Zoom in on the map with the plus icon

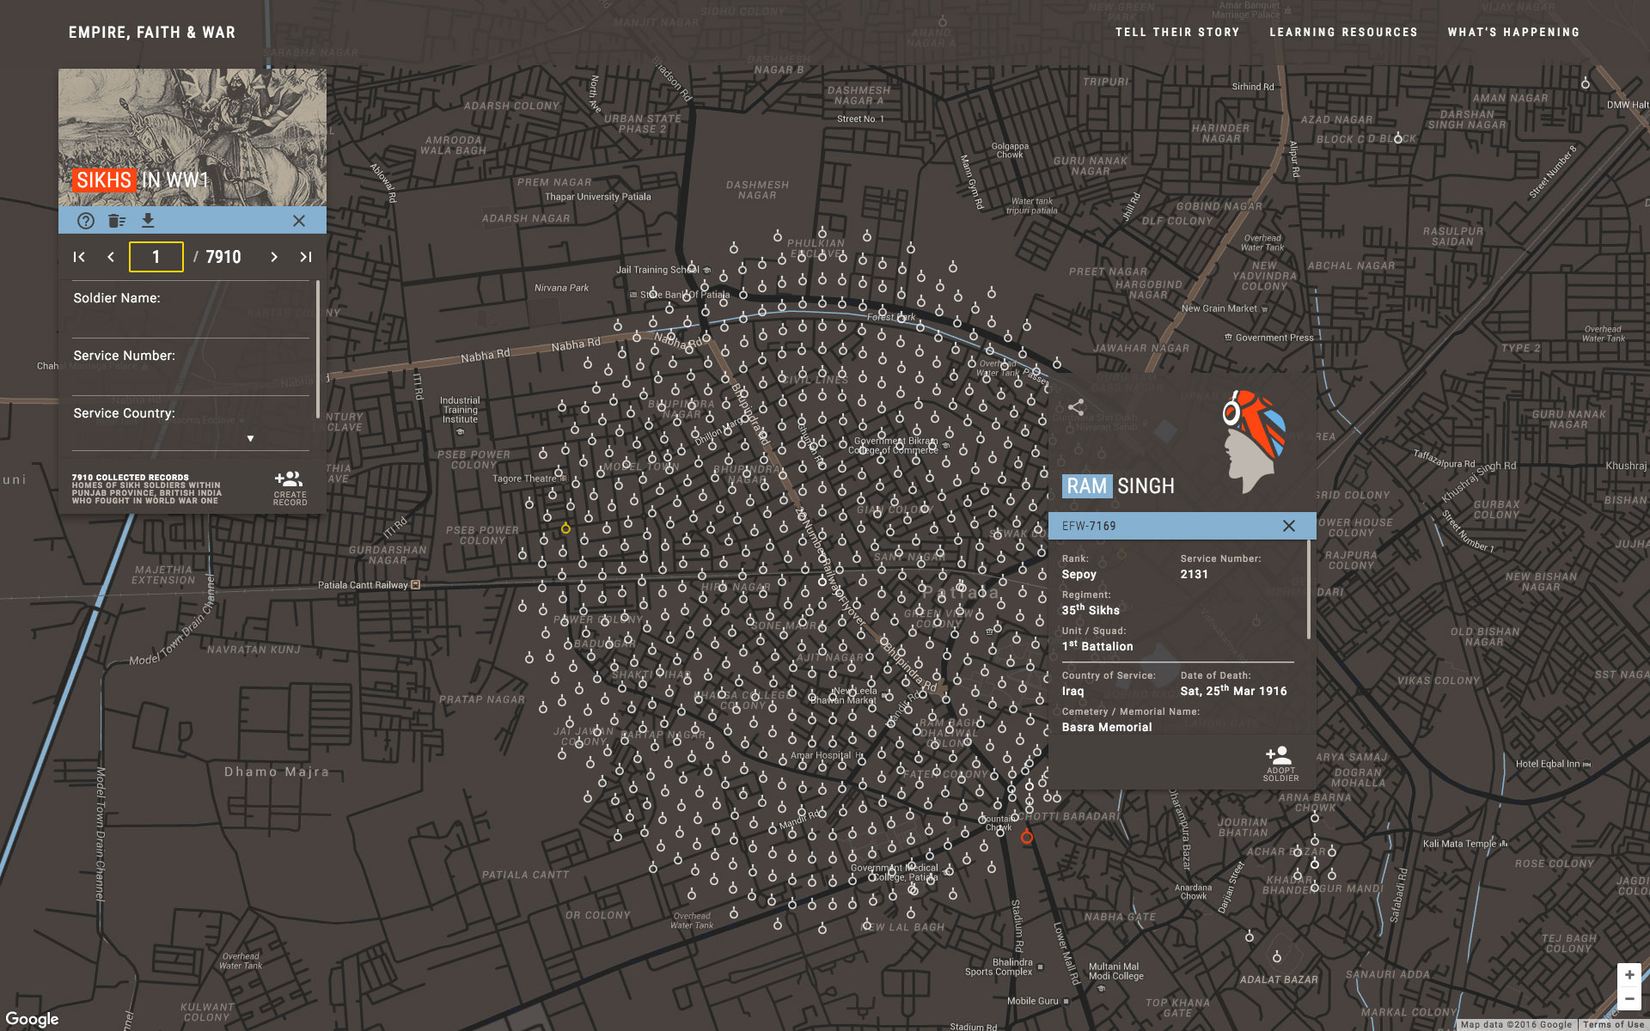(1629, 973)
